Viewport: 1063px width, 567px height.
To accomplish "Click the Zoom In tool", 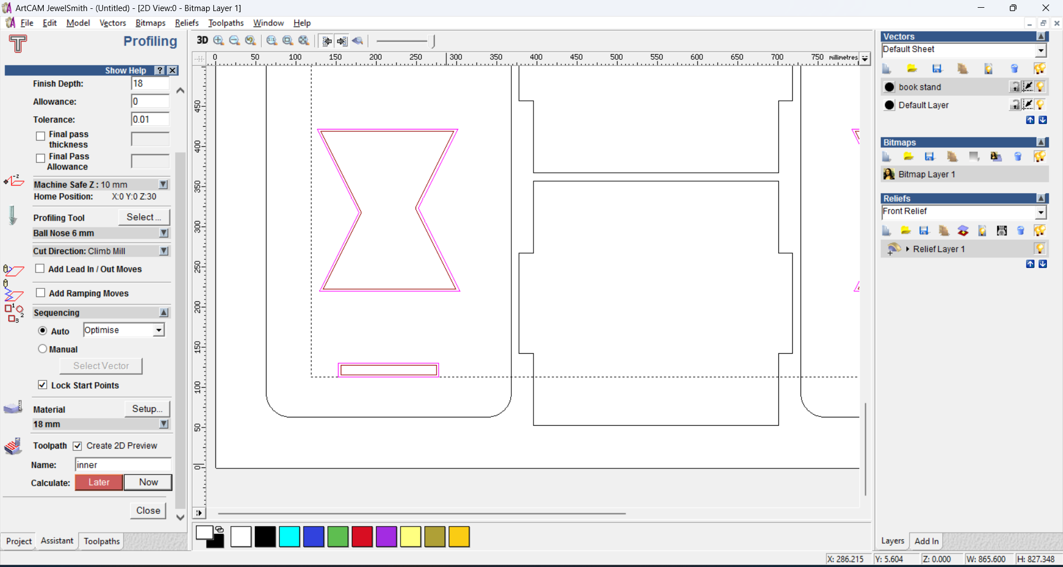I will 219,40.
